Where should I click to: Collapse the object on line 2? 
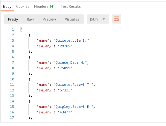pyautogui.click(x=29, y=35)
